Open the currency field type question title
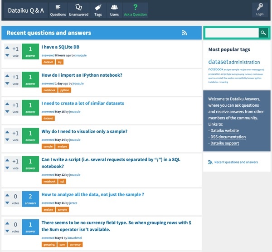The width and height of the screenshot is (272, 252). 116,226
